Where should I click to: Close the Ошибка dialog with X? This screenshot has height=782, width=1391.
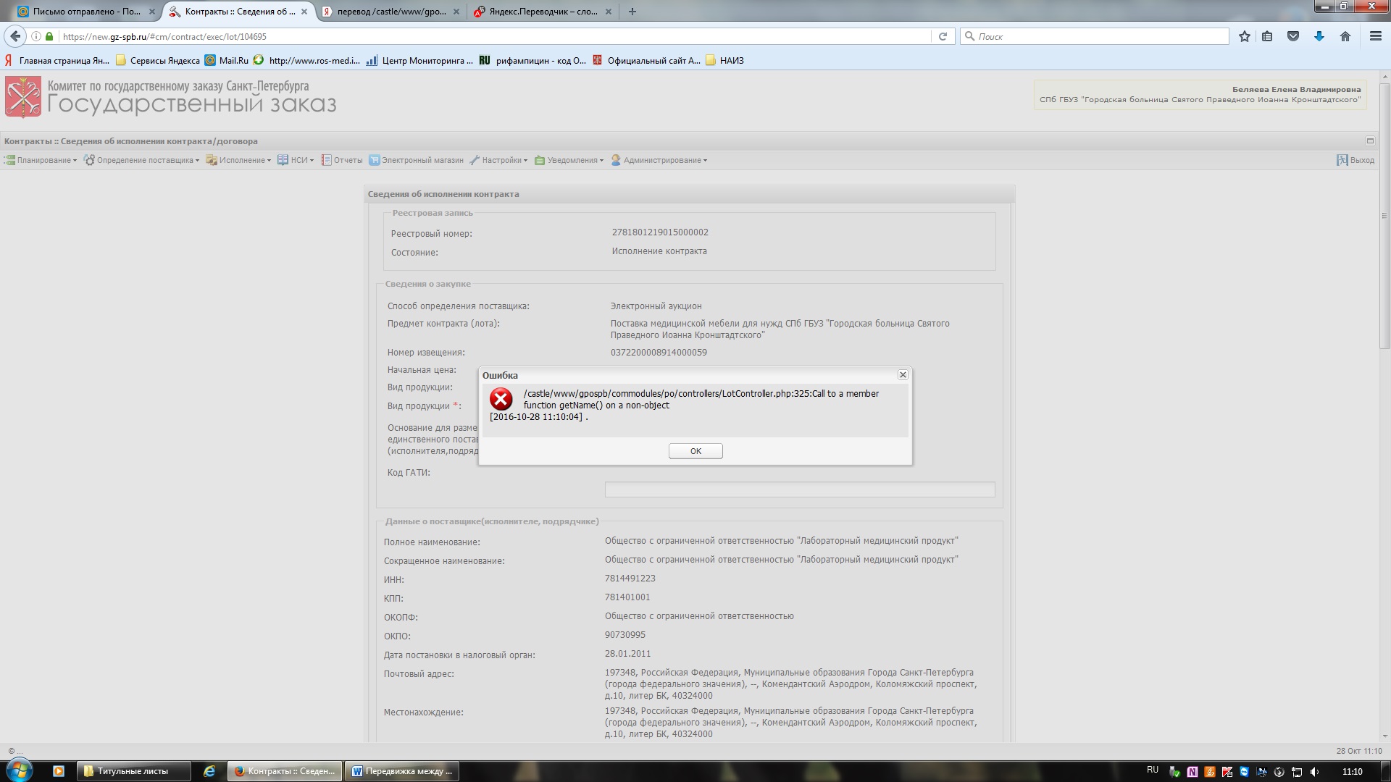pyautogui.click(x=903, y=374)
